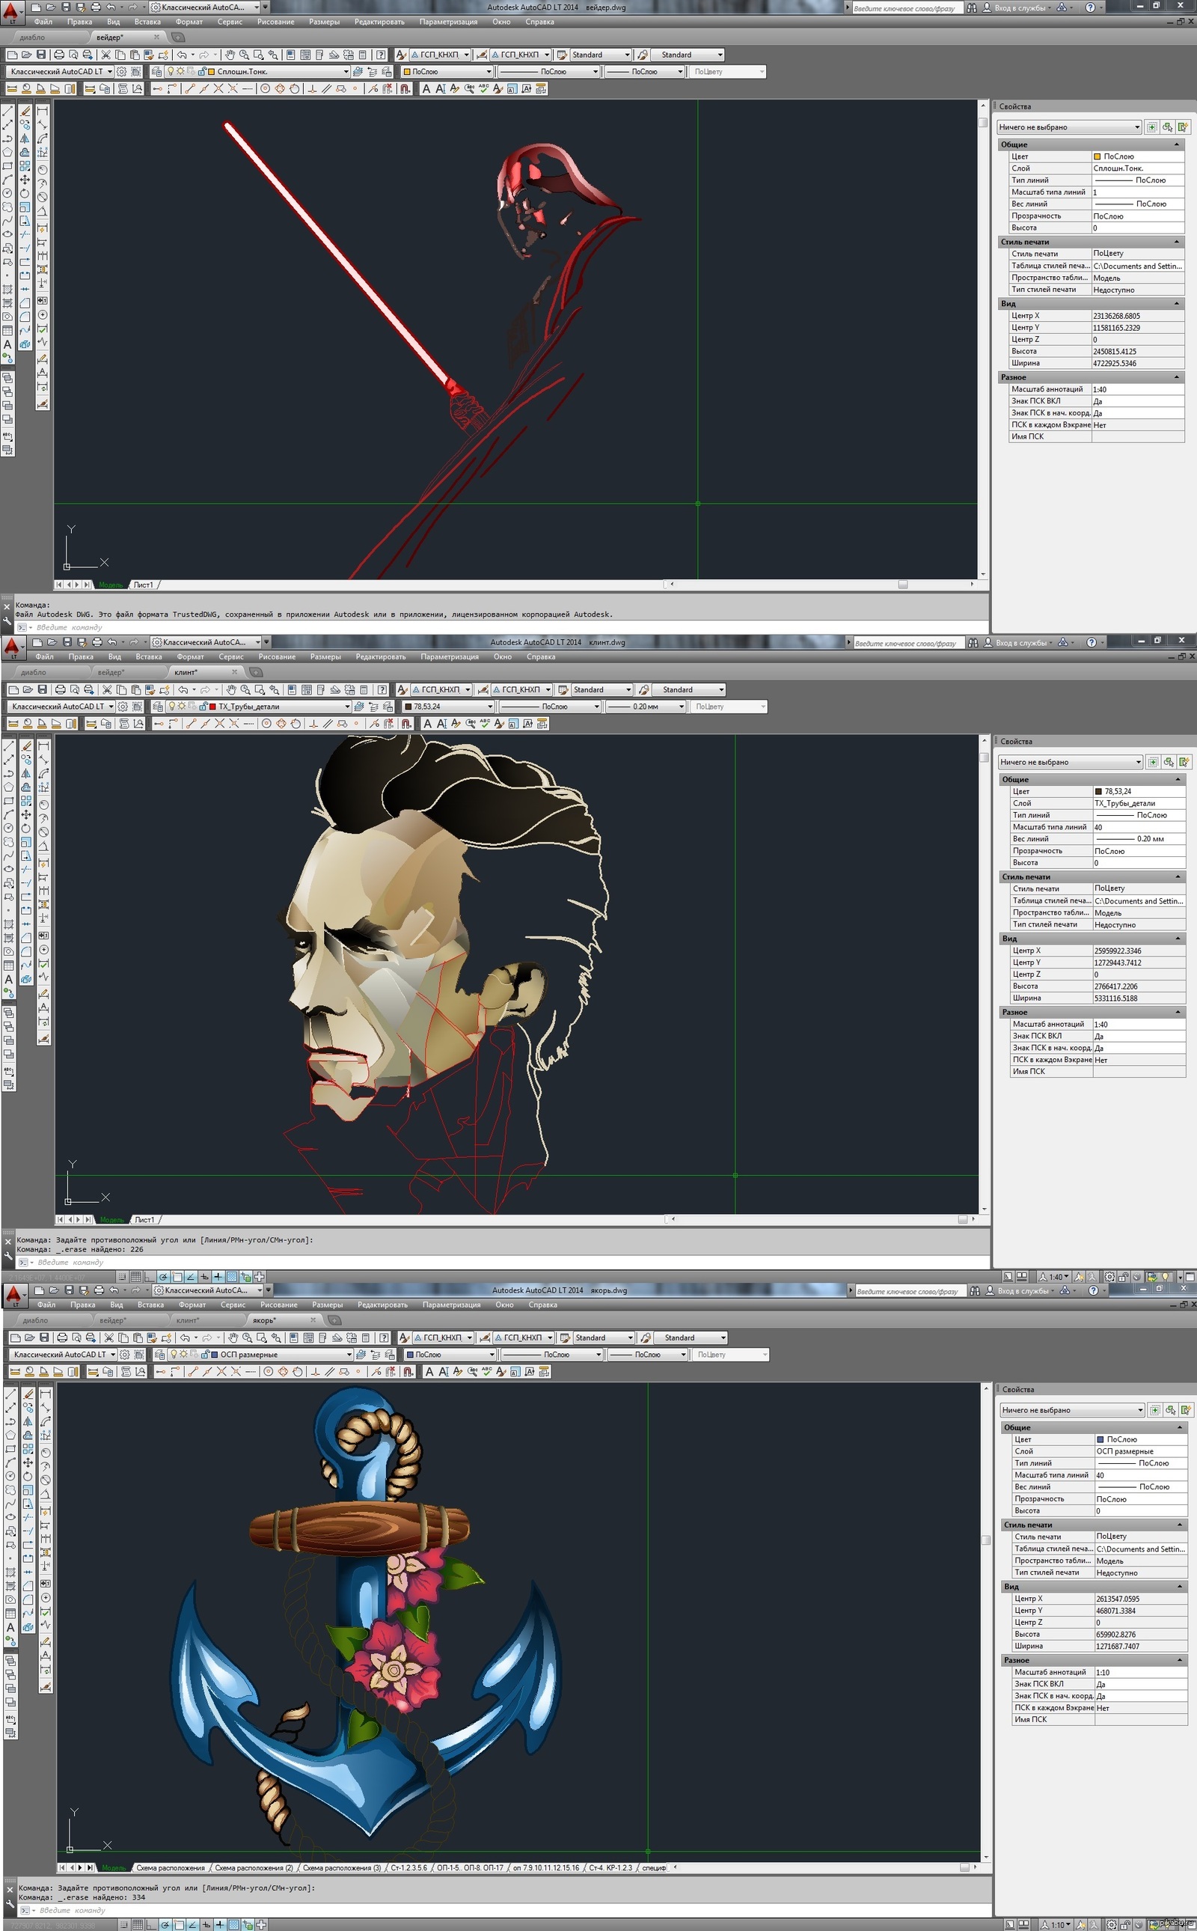Open Файл menu in вейдер.dwg window
1197x1931 pixels.
pos(43,22)
